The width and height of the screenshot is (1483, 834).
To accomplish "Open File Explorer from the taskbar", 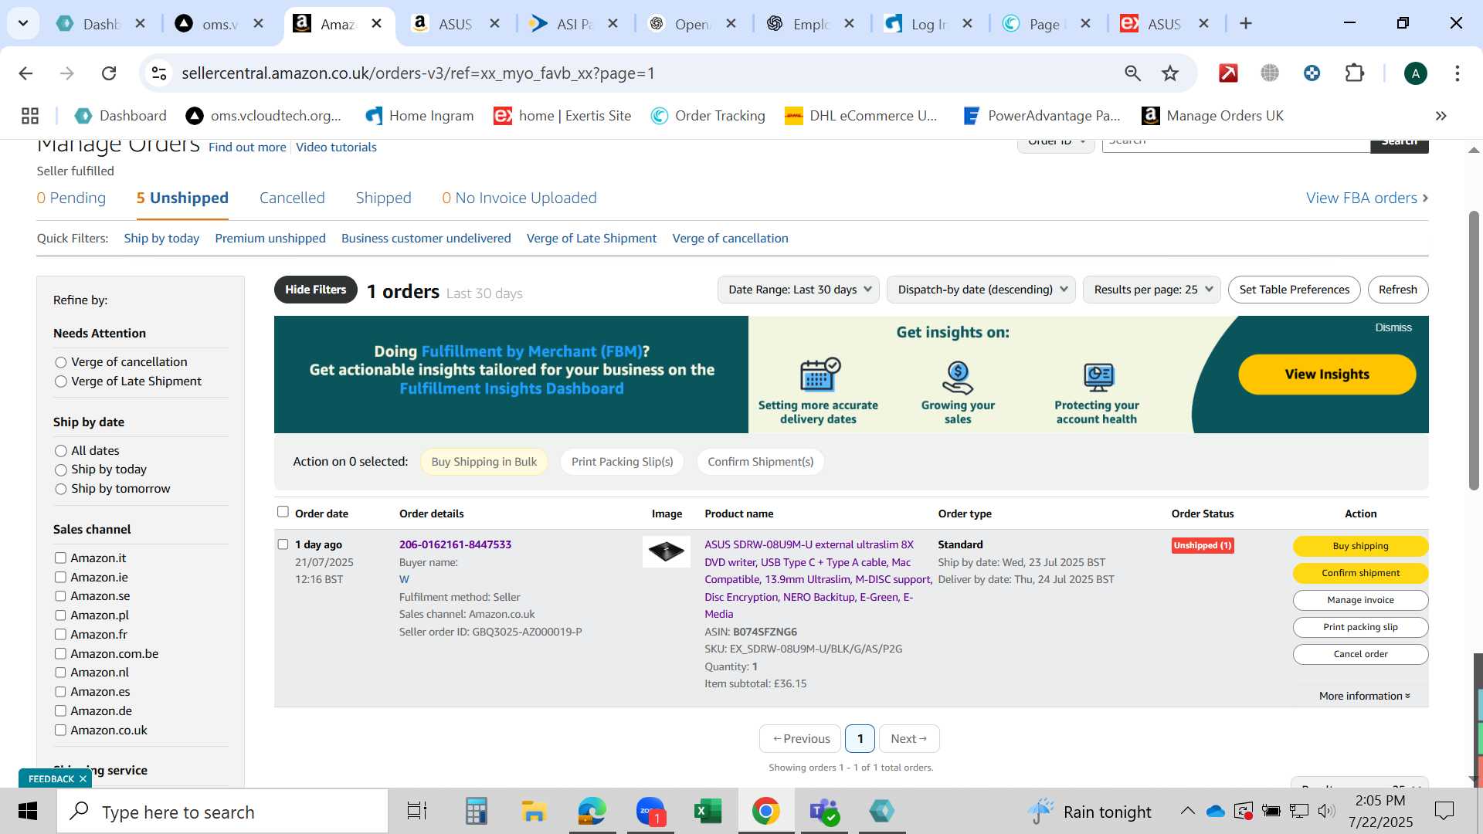I will tap(534, 812).
